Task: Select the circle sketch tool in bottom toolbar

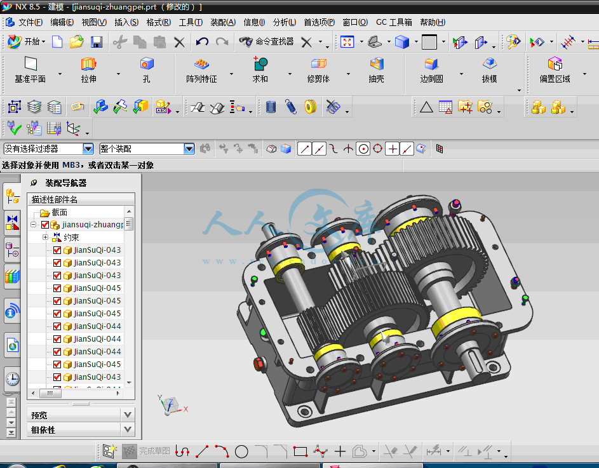Action: point(241,451)
